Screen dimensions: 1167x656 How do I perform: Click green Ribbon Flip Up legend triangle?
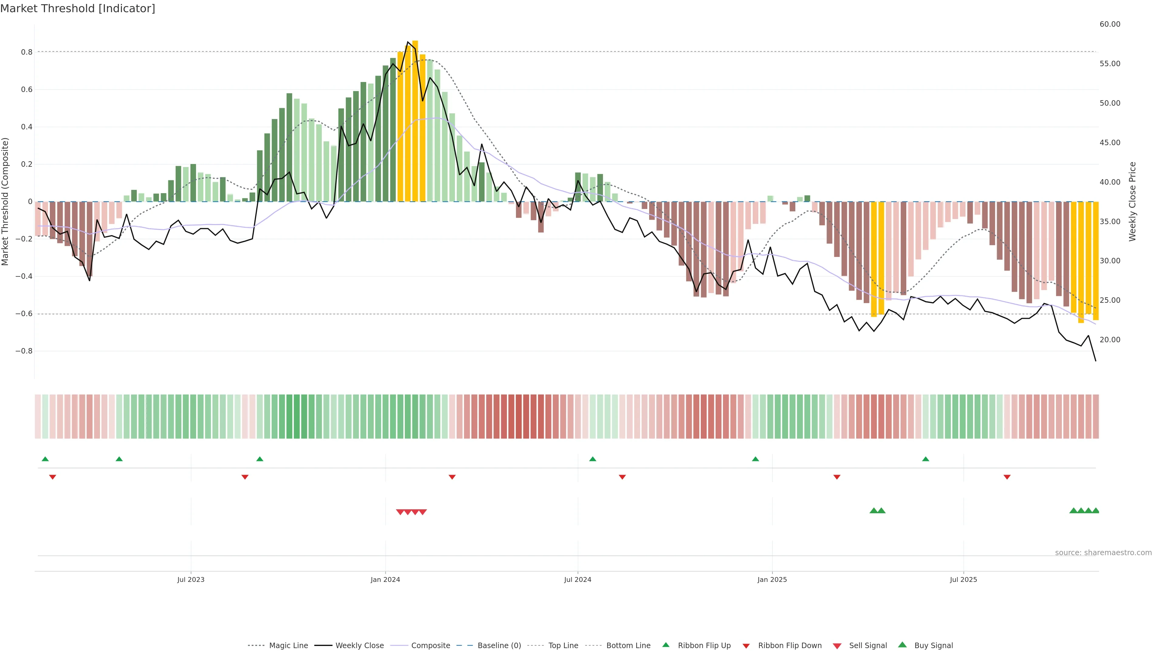[x=666, y=645]
